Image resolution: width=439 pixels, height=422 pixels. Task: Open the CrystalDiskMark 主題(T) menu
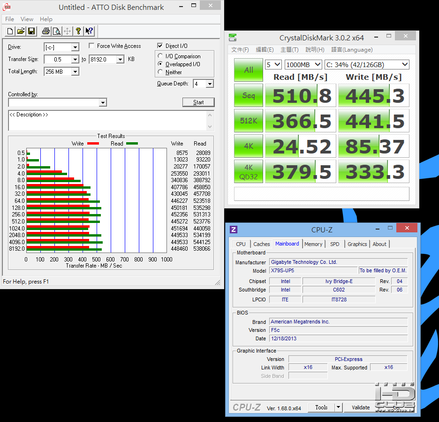click(x=289, y=50)
